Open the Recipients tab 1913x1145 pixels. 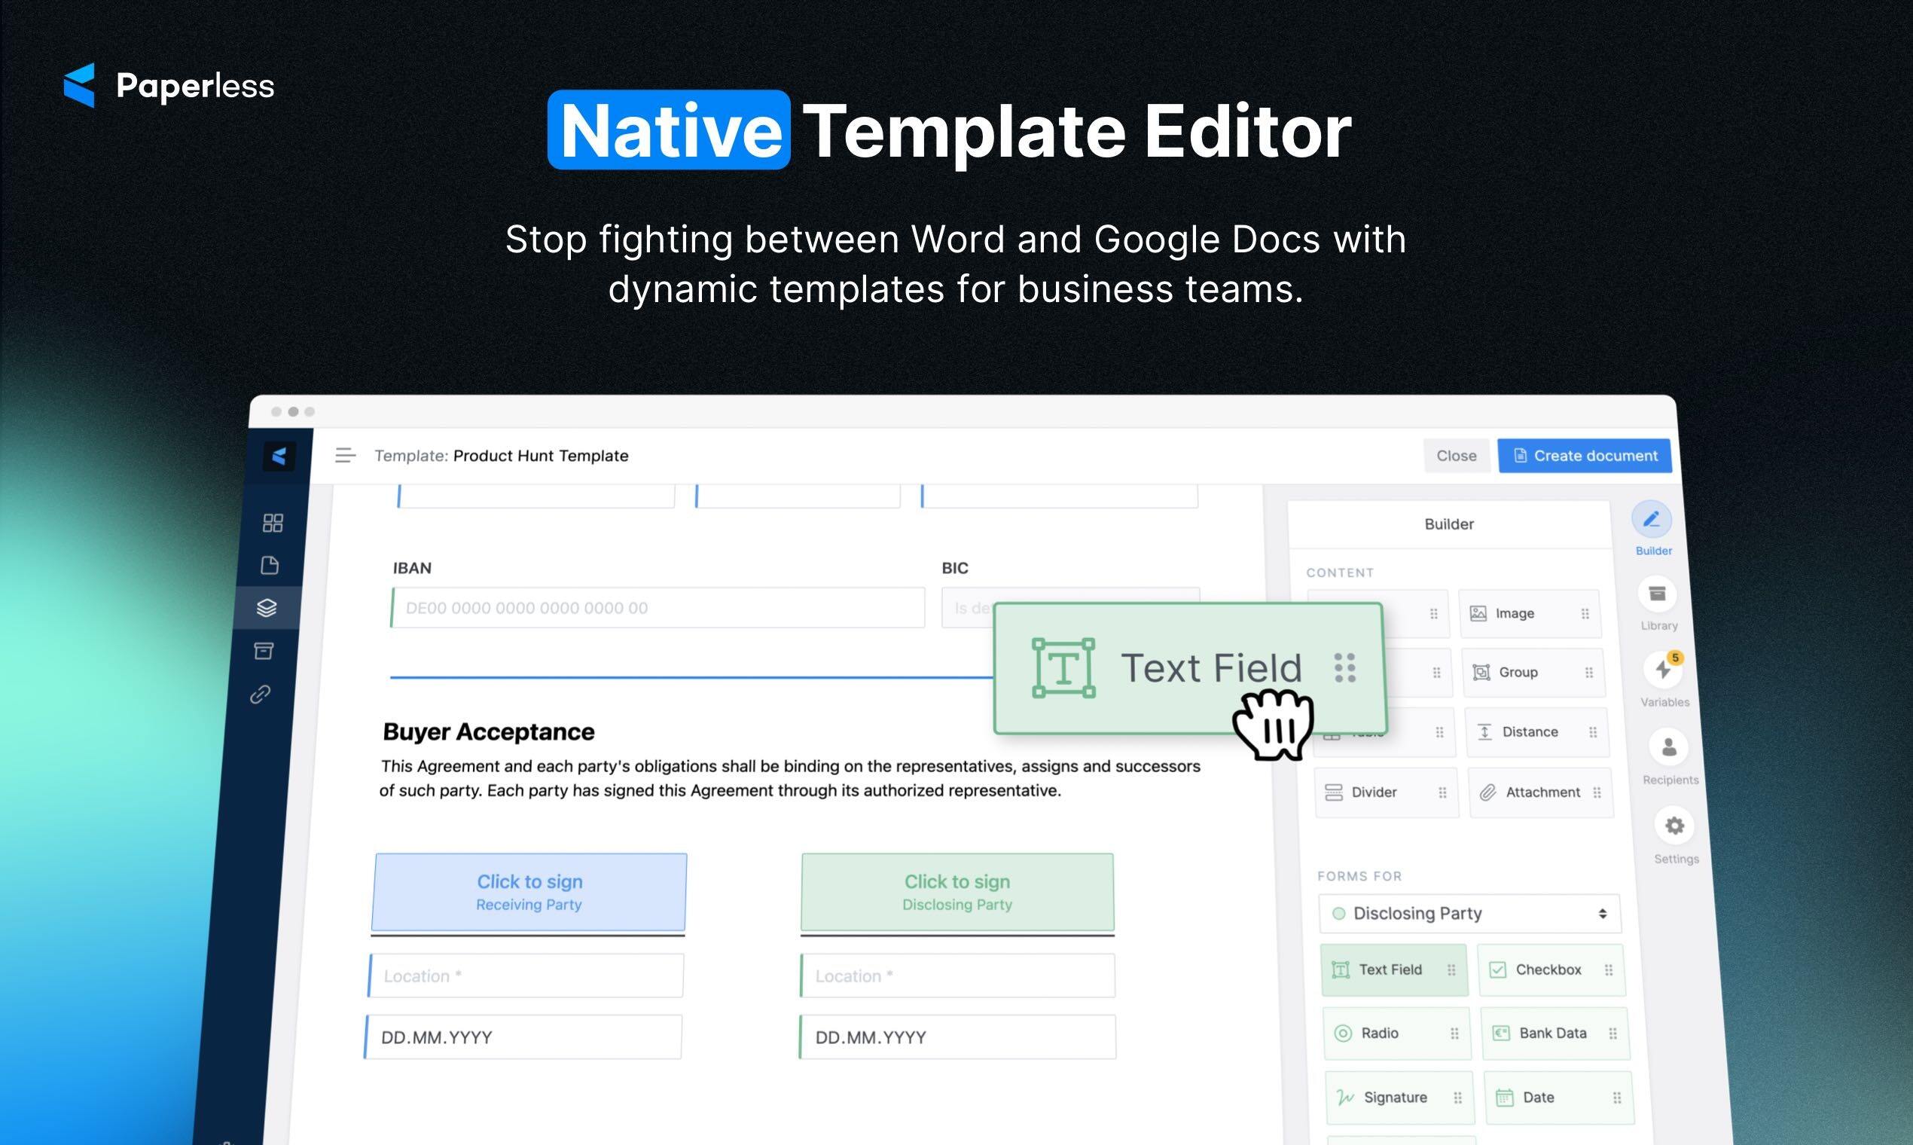(1669, 758)
